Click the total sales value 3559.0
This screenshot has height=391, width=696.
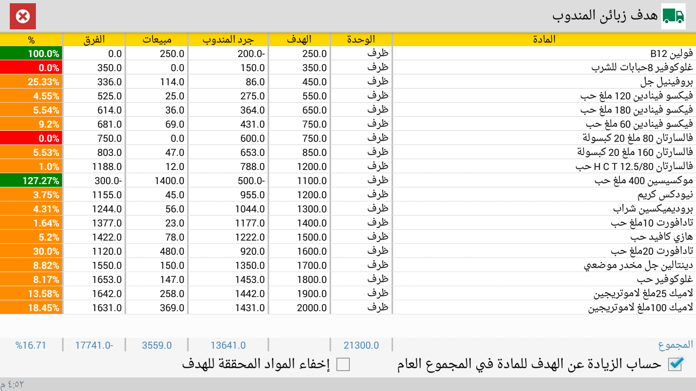(157, 345)
